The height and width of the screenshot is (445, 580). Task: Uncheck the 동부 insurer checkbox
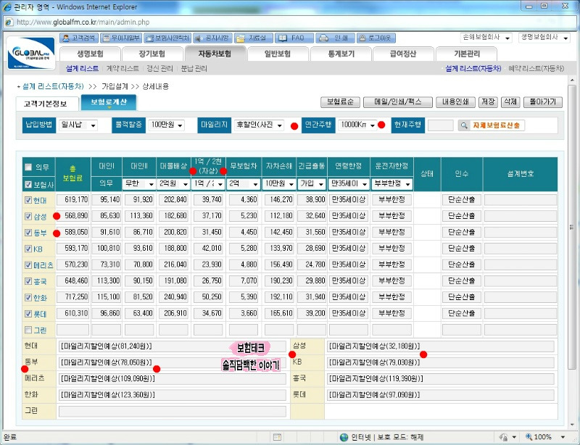[x=28, y=233]
